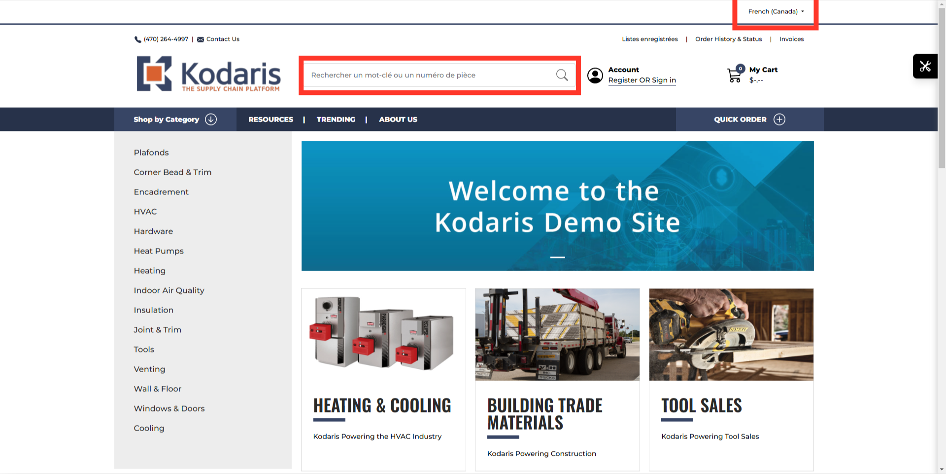Viewport: 946px width, 474px height.
Task: Open the TRENDING menu
Action: 336,119
